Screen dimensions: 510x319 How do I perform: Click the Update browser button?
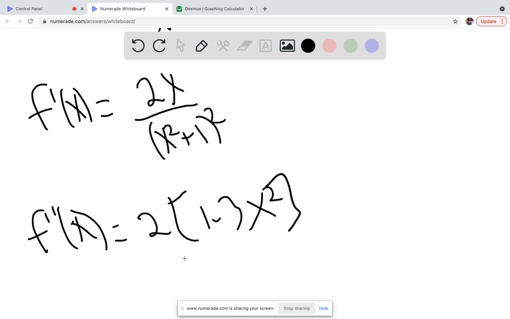[x=488, y=21]
